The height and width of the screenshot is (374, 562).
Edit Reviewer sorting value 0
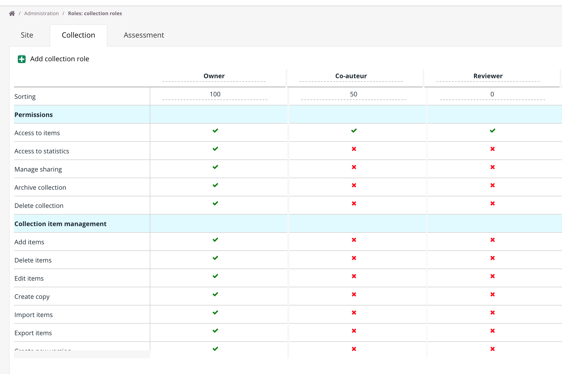point(492,94)
